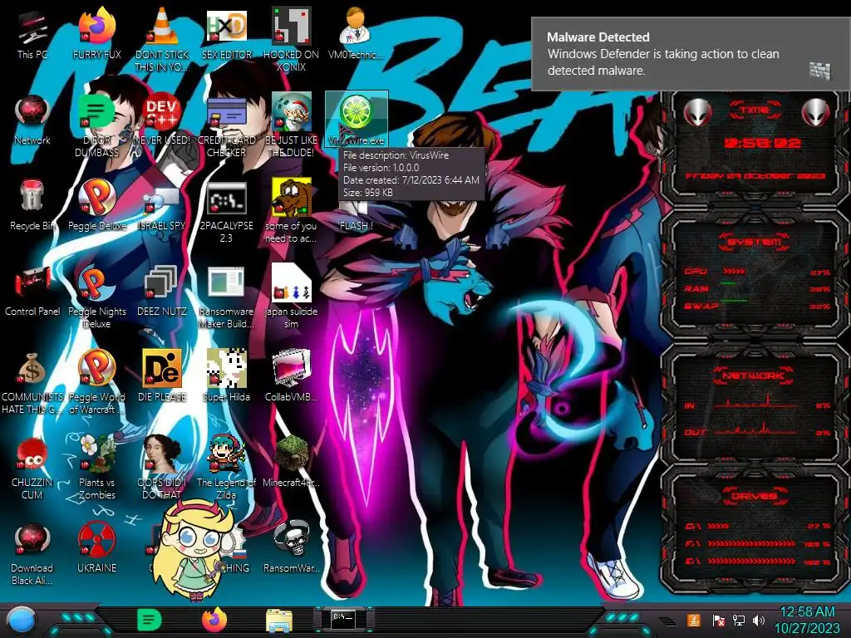Open the green document app on the taskbar

[150, 621]
